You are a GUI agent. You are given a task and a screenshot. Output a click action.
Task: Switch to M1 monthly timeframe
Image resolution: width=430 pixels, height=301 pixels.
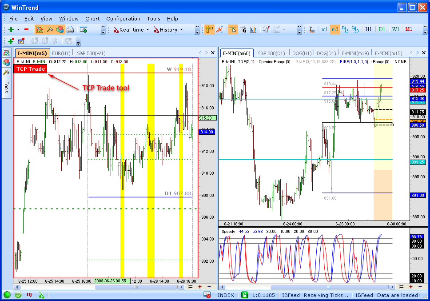409,29
